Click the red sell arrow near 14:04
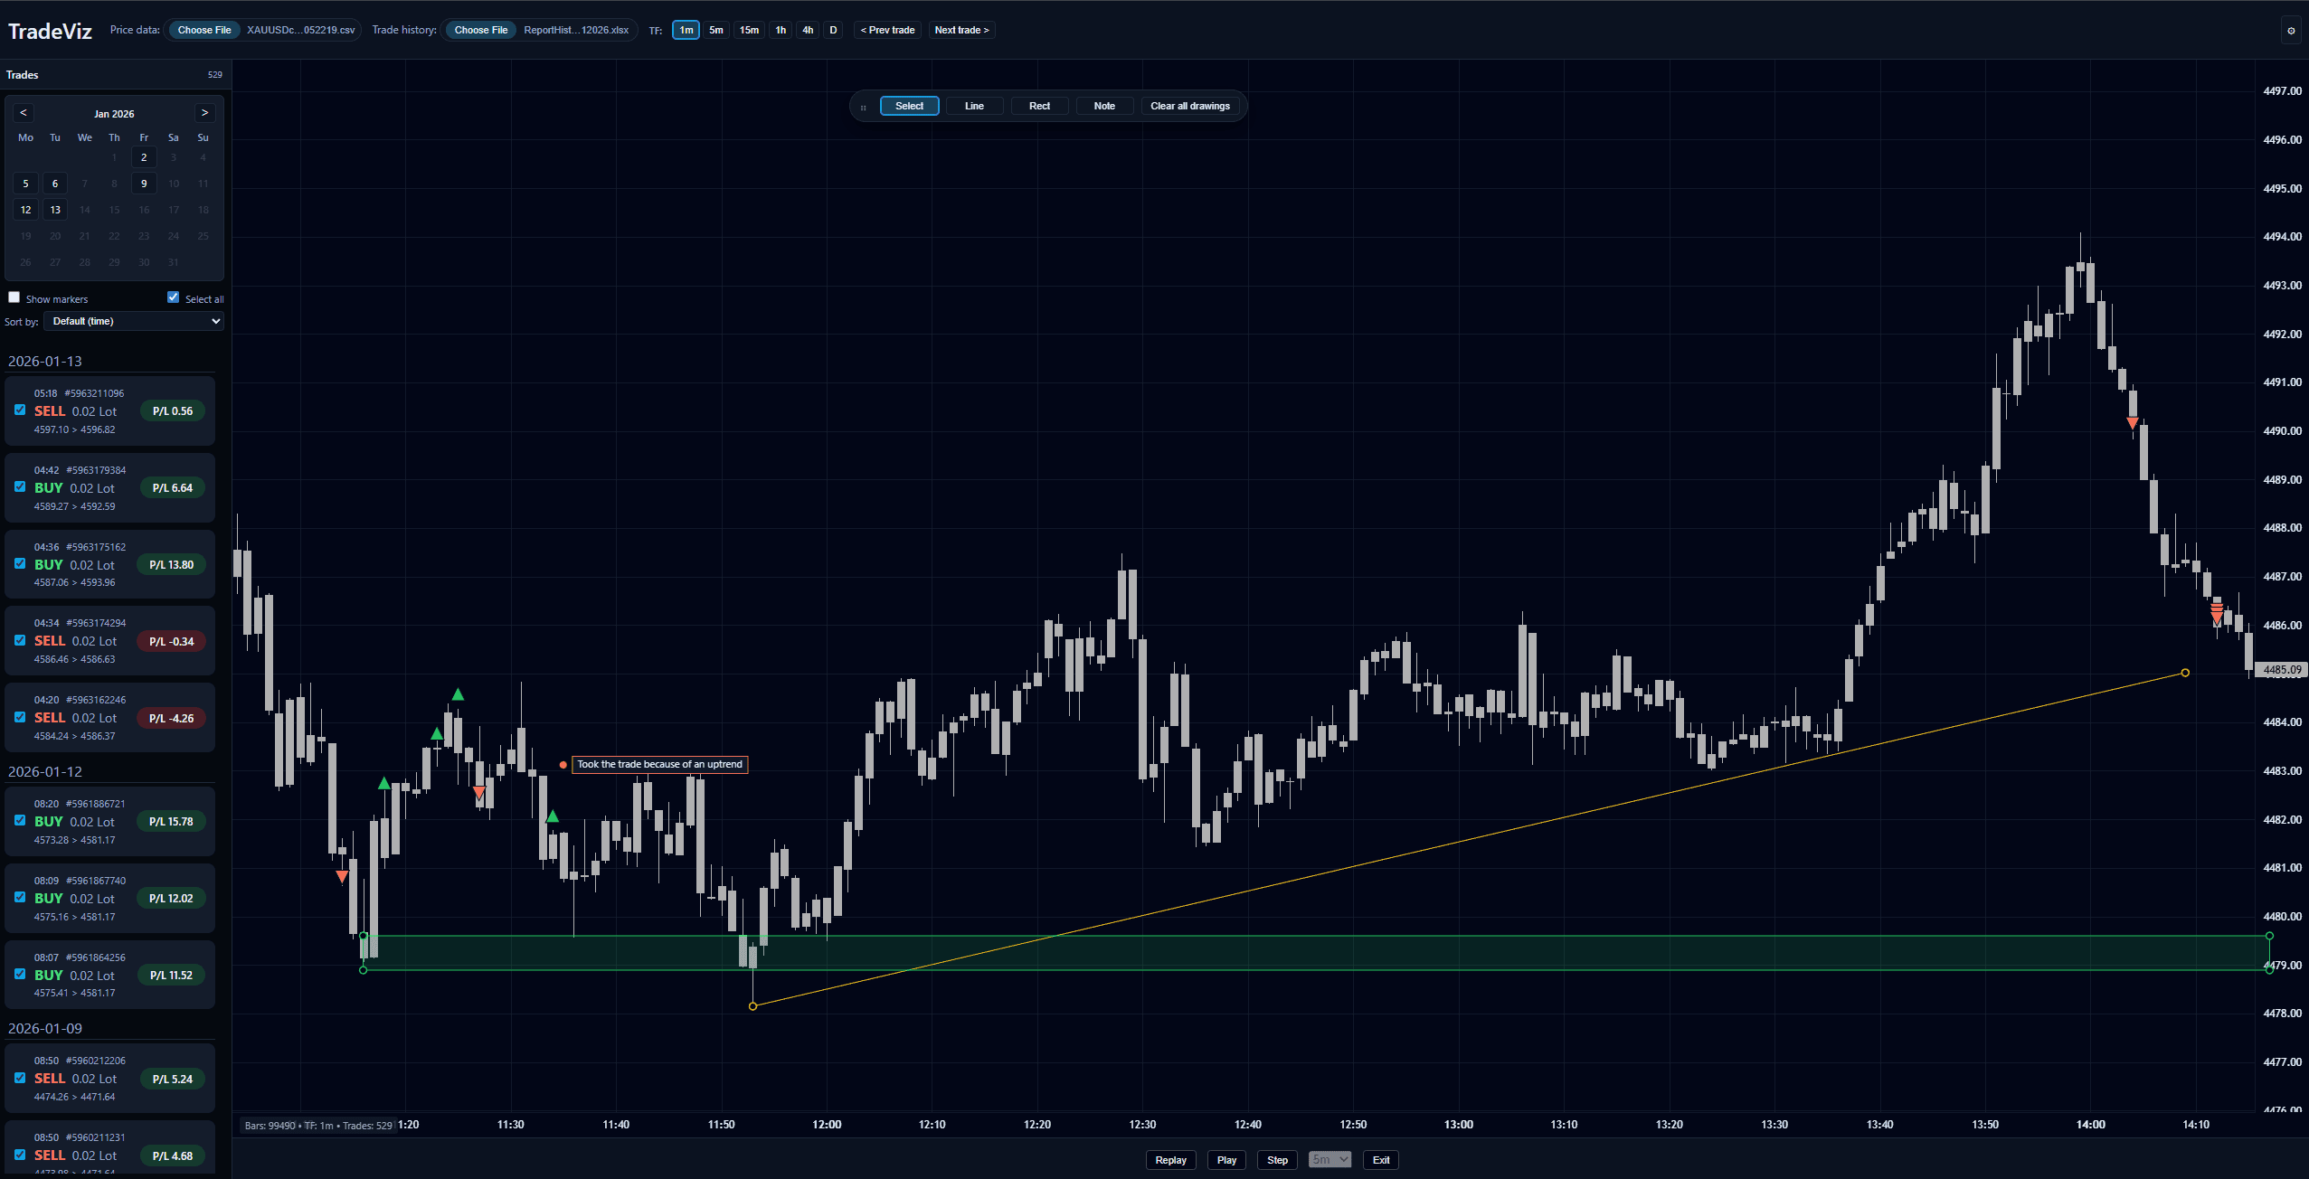The width and height of the screenshot is (2309, 1179). (x=2132, y=423)
